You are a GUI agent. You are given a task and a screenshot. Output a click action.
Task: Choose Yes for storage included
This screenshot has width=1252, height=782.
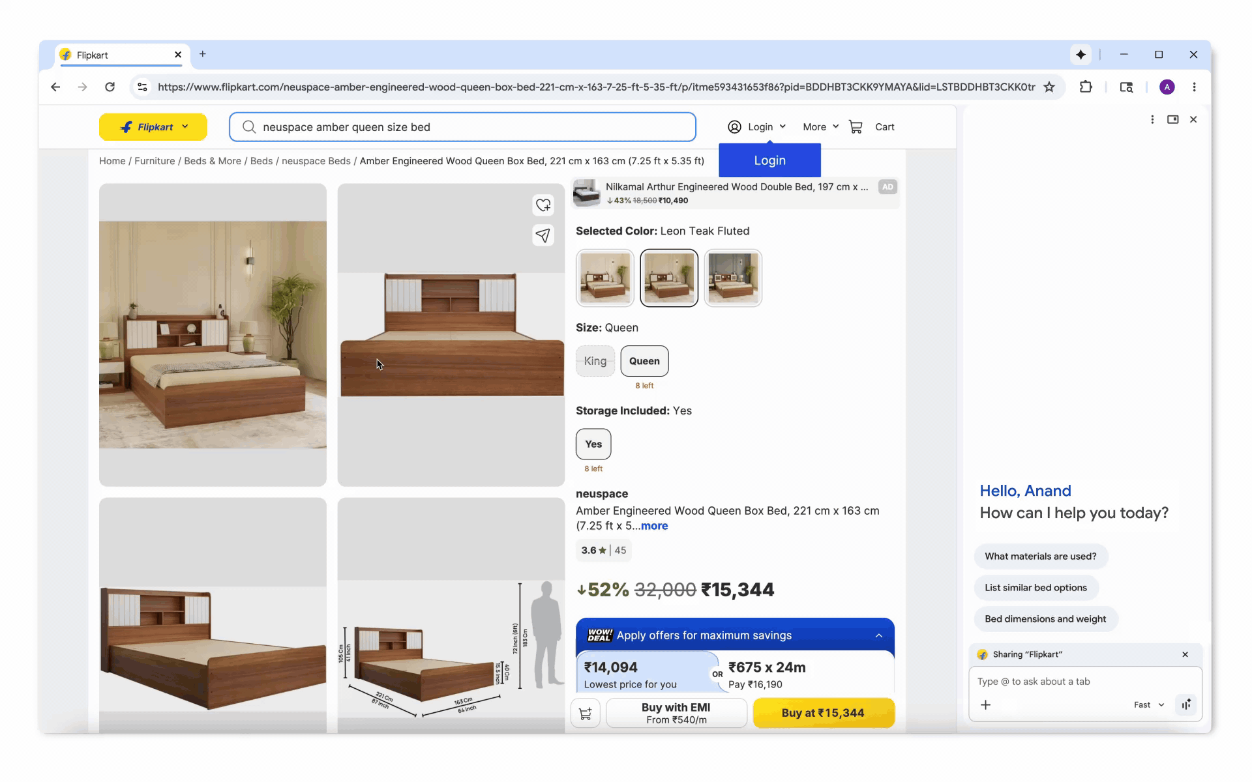click(x=593, y=444)
